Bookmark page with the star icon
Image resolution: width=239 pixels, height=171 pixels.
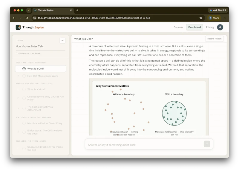click(201, 18)
